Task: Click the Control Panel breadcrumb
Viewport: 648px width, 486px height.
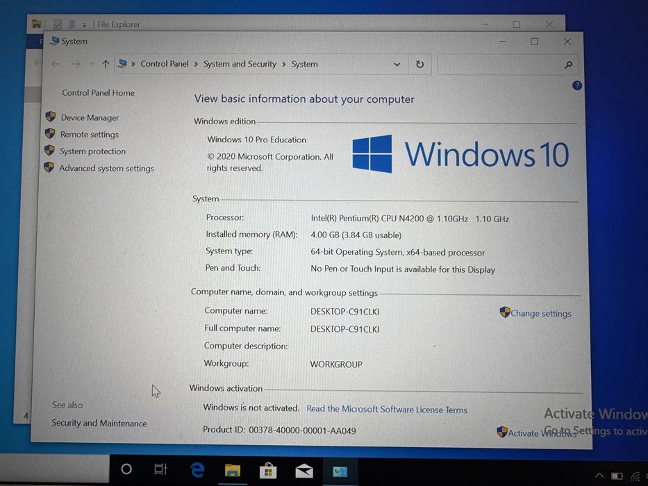Action: [165, 64]
